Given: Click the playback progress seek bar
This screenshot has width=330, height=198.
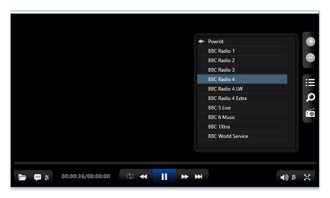Looking at the screenshot, I should tap(165, 163).
